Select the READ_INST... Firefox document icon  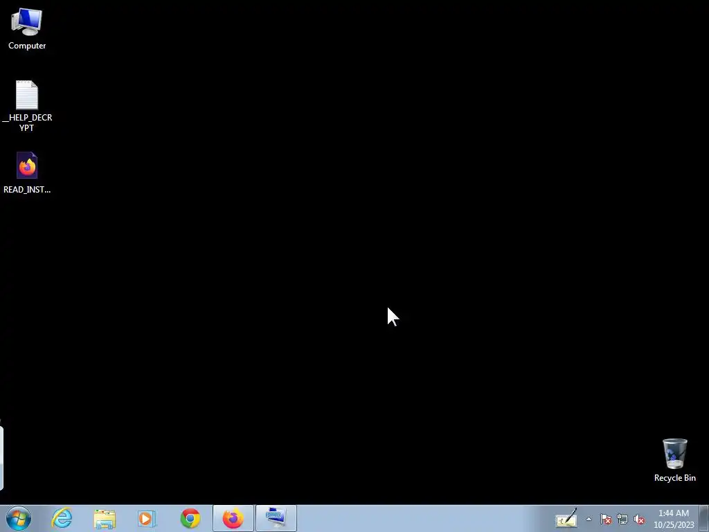point(27,172)
